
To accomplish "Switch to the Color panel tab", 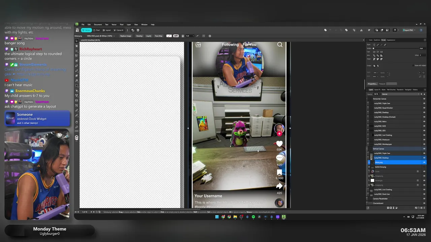I will click(x=370, y=40).
